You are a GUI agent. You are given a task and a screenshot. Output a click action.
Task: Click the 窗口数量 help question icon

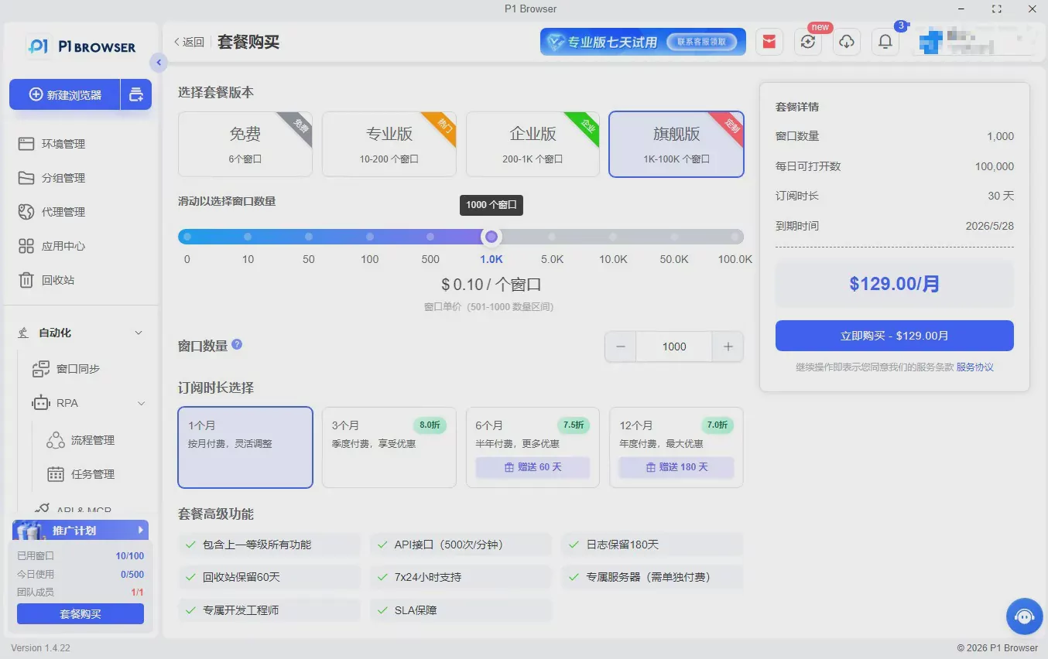237,344
